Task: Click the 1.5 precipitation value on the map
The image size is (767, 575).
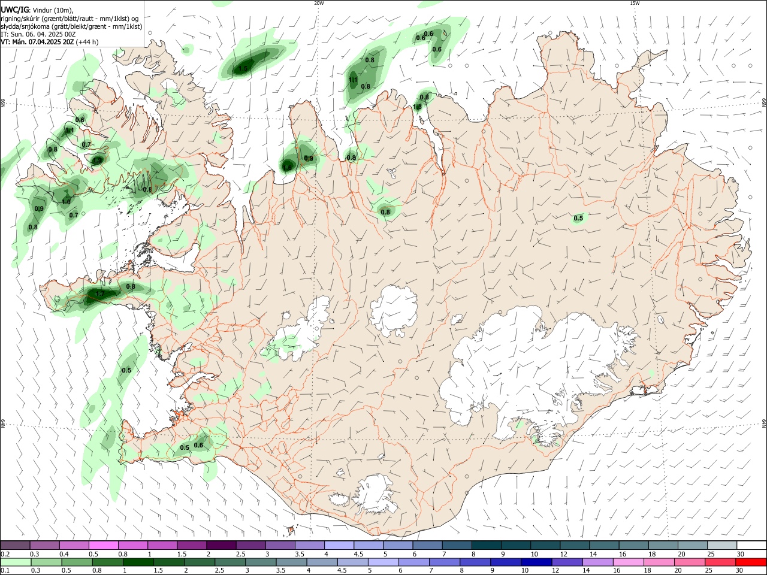Action: (243, 69)
